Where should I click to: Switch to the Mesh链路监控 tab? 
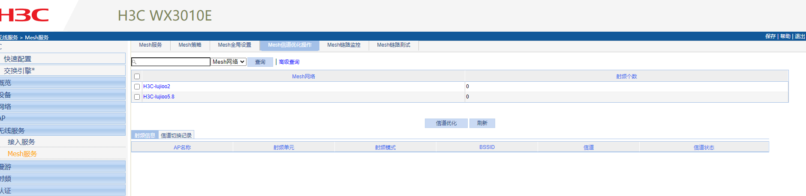[x=344, y=45]
